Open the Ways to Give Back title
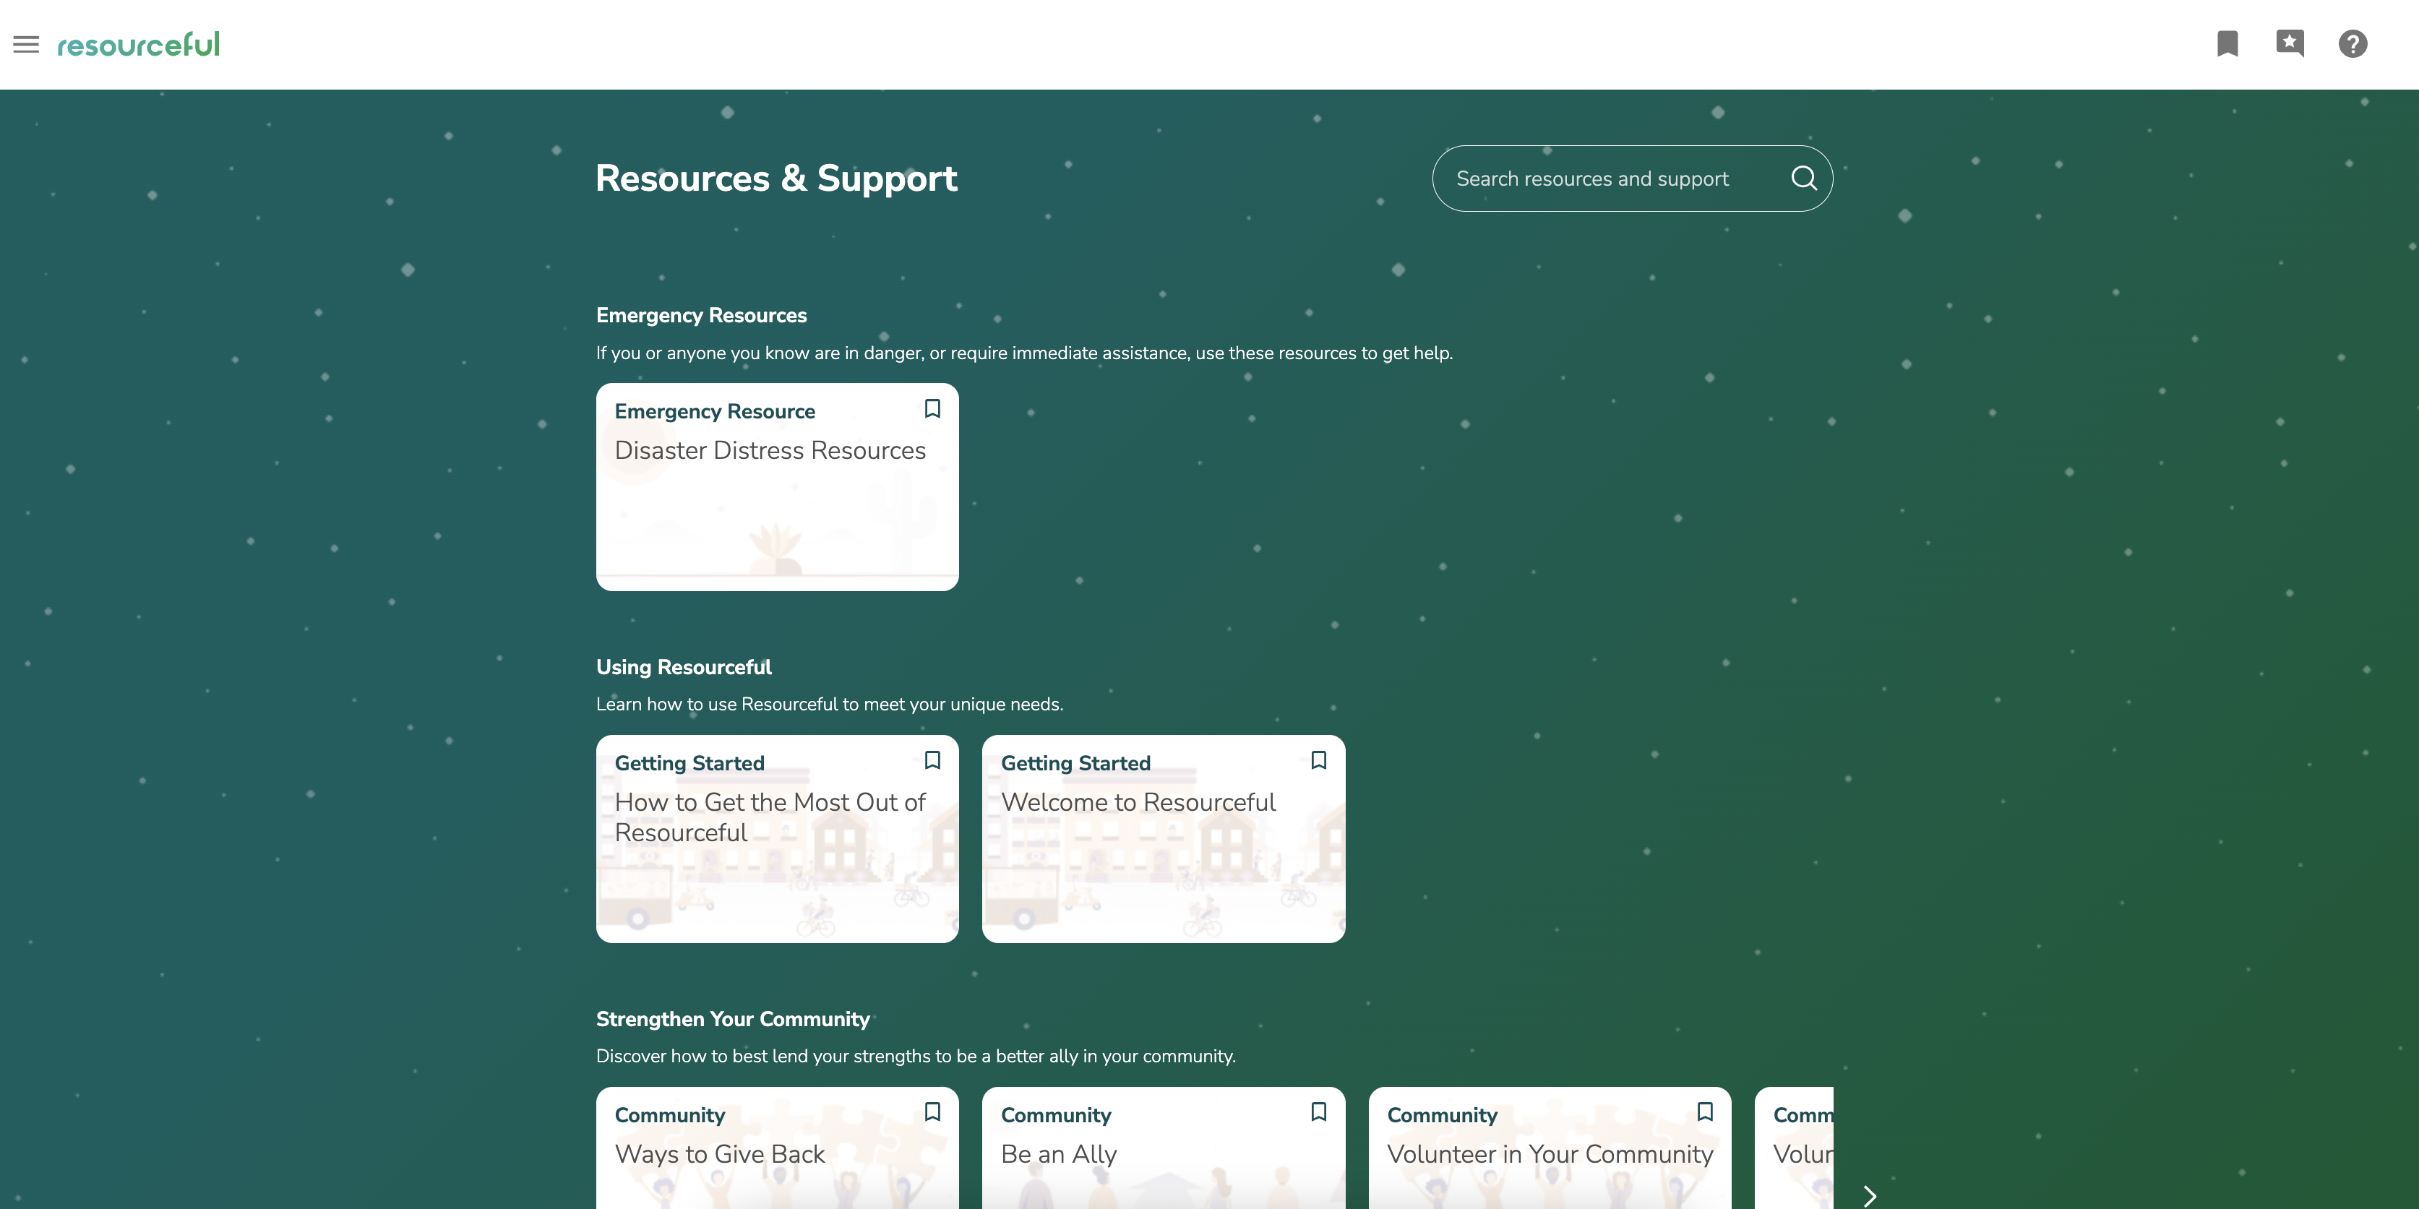Screen dimensions: 2419x1209 tap(719, 1155)
